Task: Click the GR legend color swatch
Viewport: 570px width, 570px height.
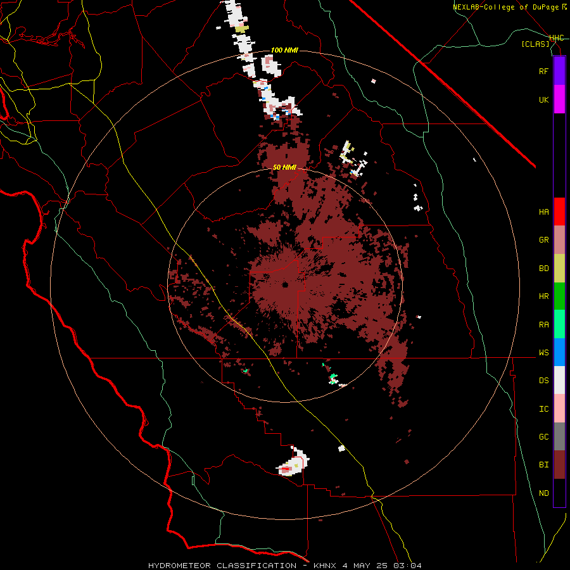Action: (559, 240)
